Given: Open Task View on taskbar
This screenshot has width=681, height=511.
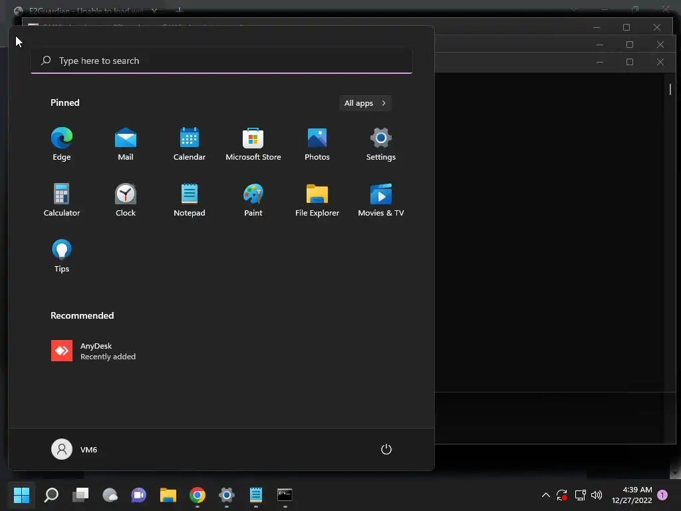Looking at the screenshot, I should [x=80, y=495].
